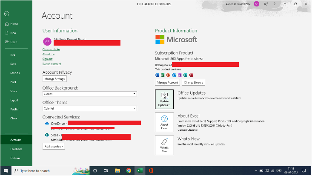Click the Word product icon
312x176 pixels.
157,75
